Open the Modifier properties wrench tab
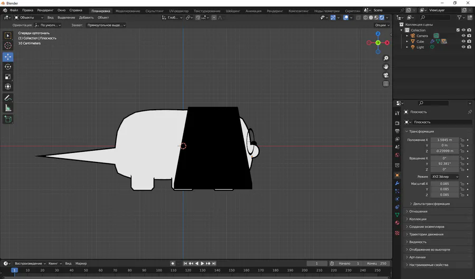 (x=397, y=183)
